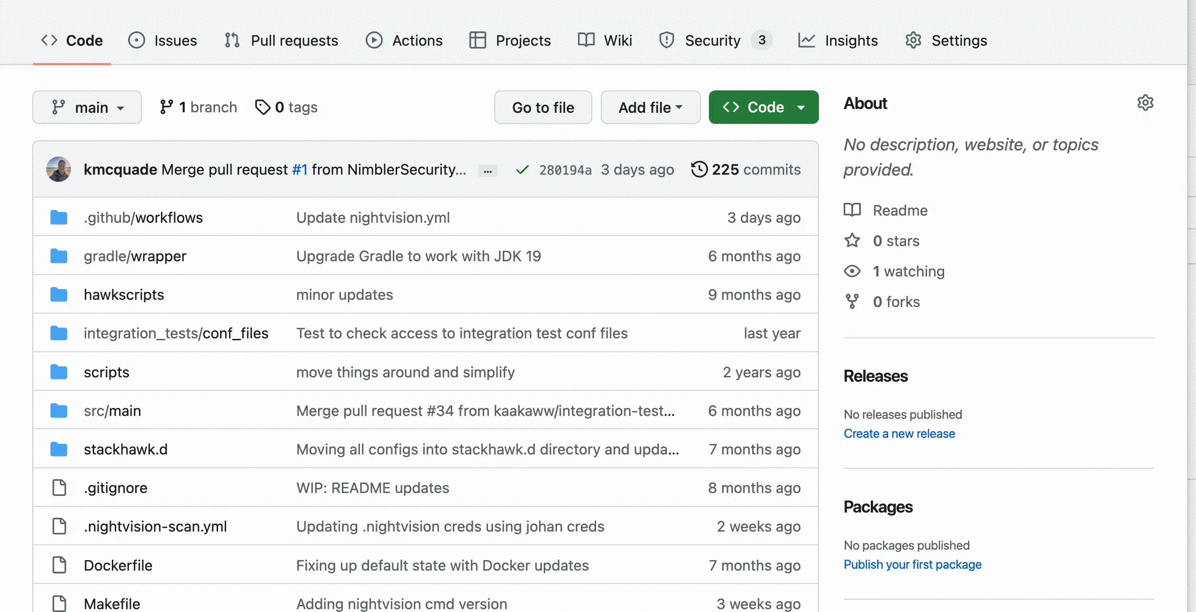1196x612 pixels.
Task: View the Insights tab
Action: coord(838,40)
